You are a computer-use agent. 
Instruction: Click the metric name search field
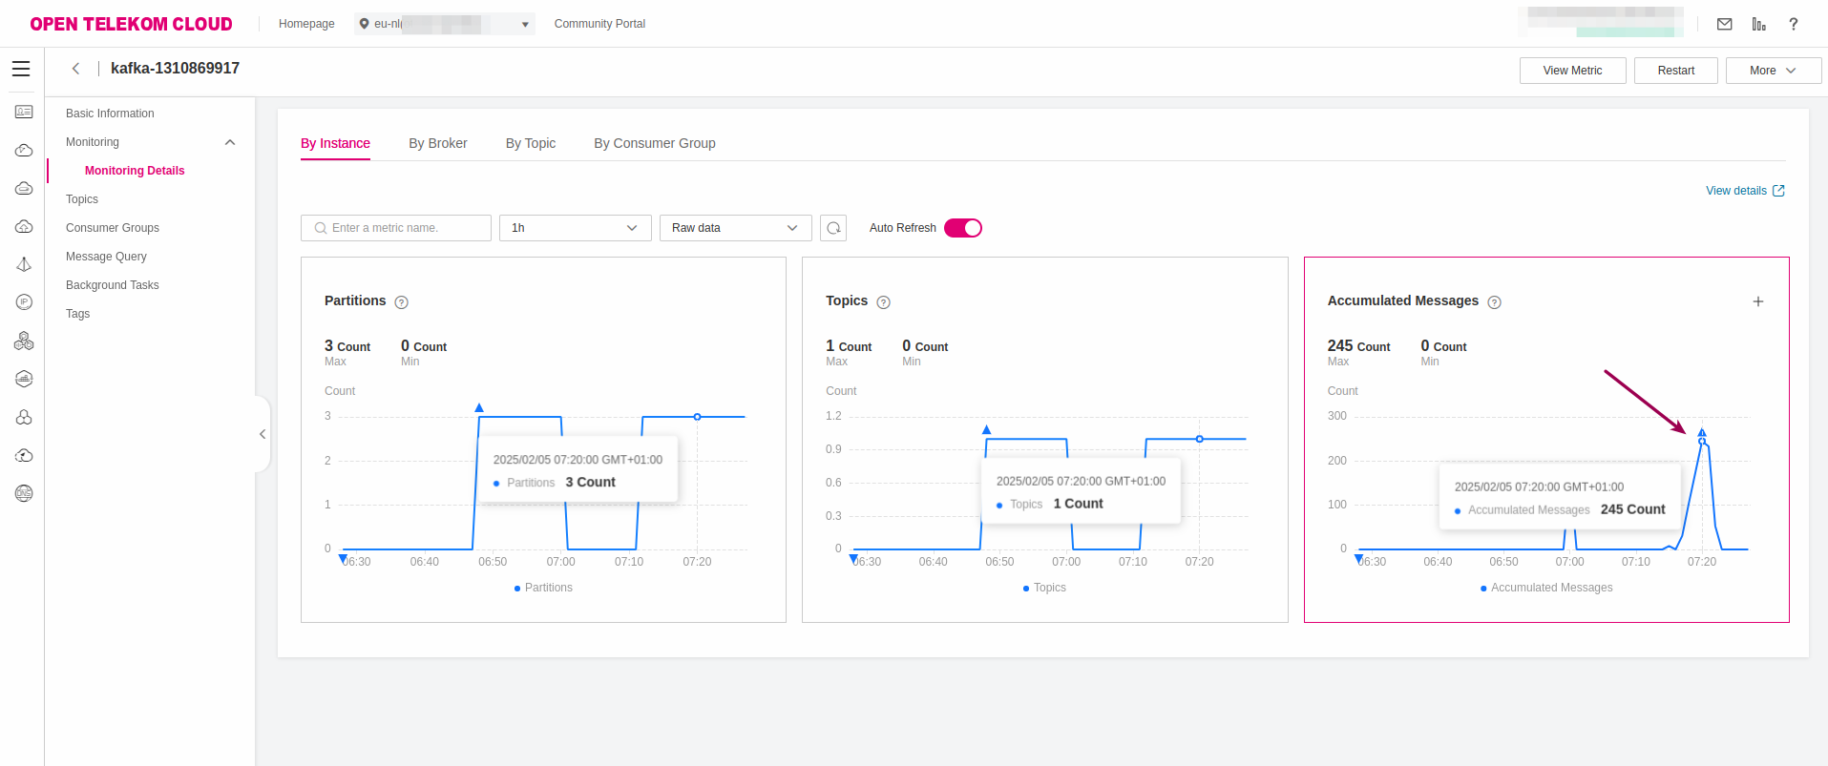point(396,228)
